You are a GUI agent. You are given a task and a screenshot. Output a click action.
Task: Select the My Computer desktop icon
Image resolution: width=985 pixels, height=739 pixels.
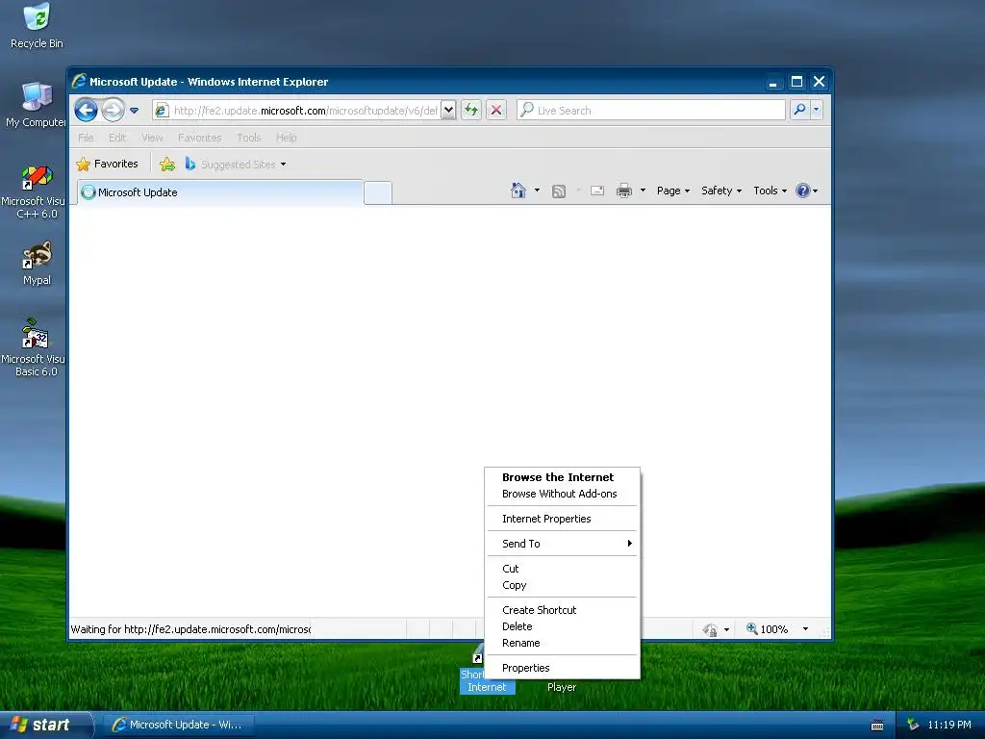[36, 105]
